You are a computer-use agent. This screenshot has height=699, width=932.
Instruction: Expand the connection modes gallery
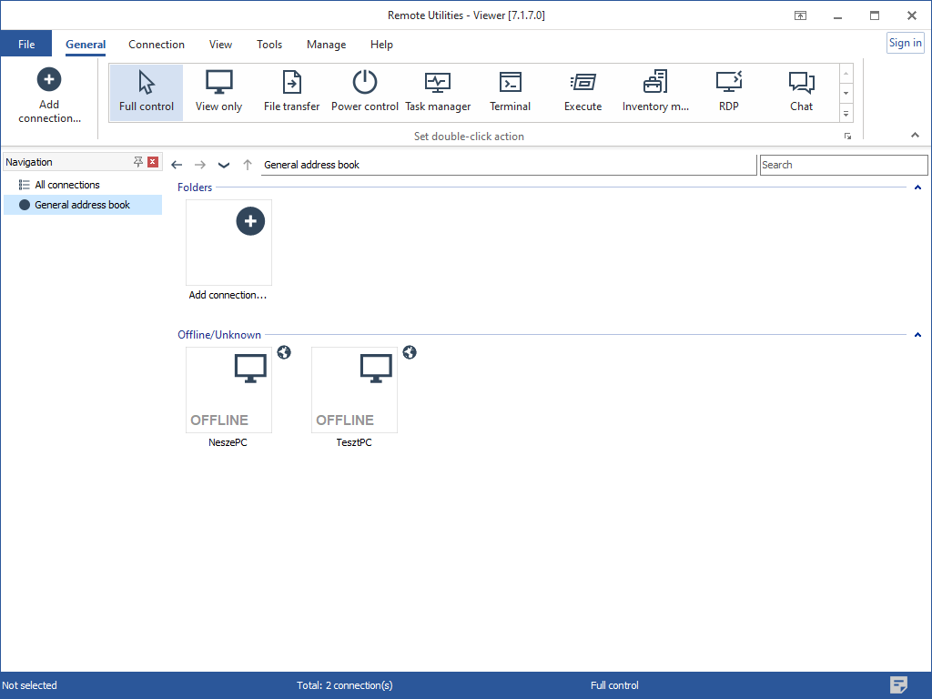pos(846,114)
